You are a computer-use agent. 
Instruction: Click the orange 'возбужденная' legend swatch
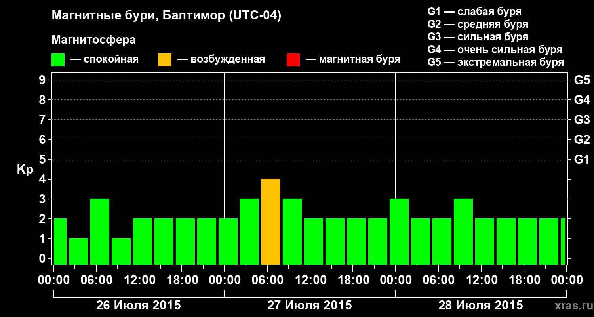coord(165,60)
